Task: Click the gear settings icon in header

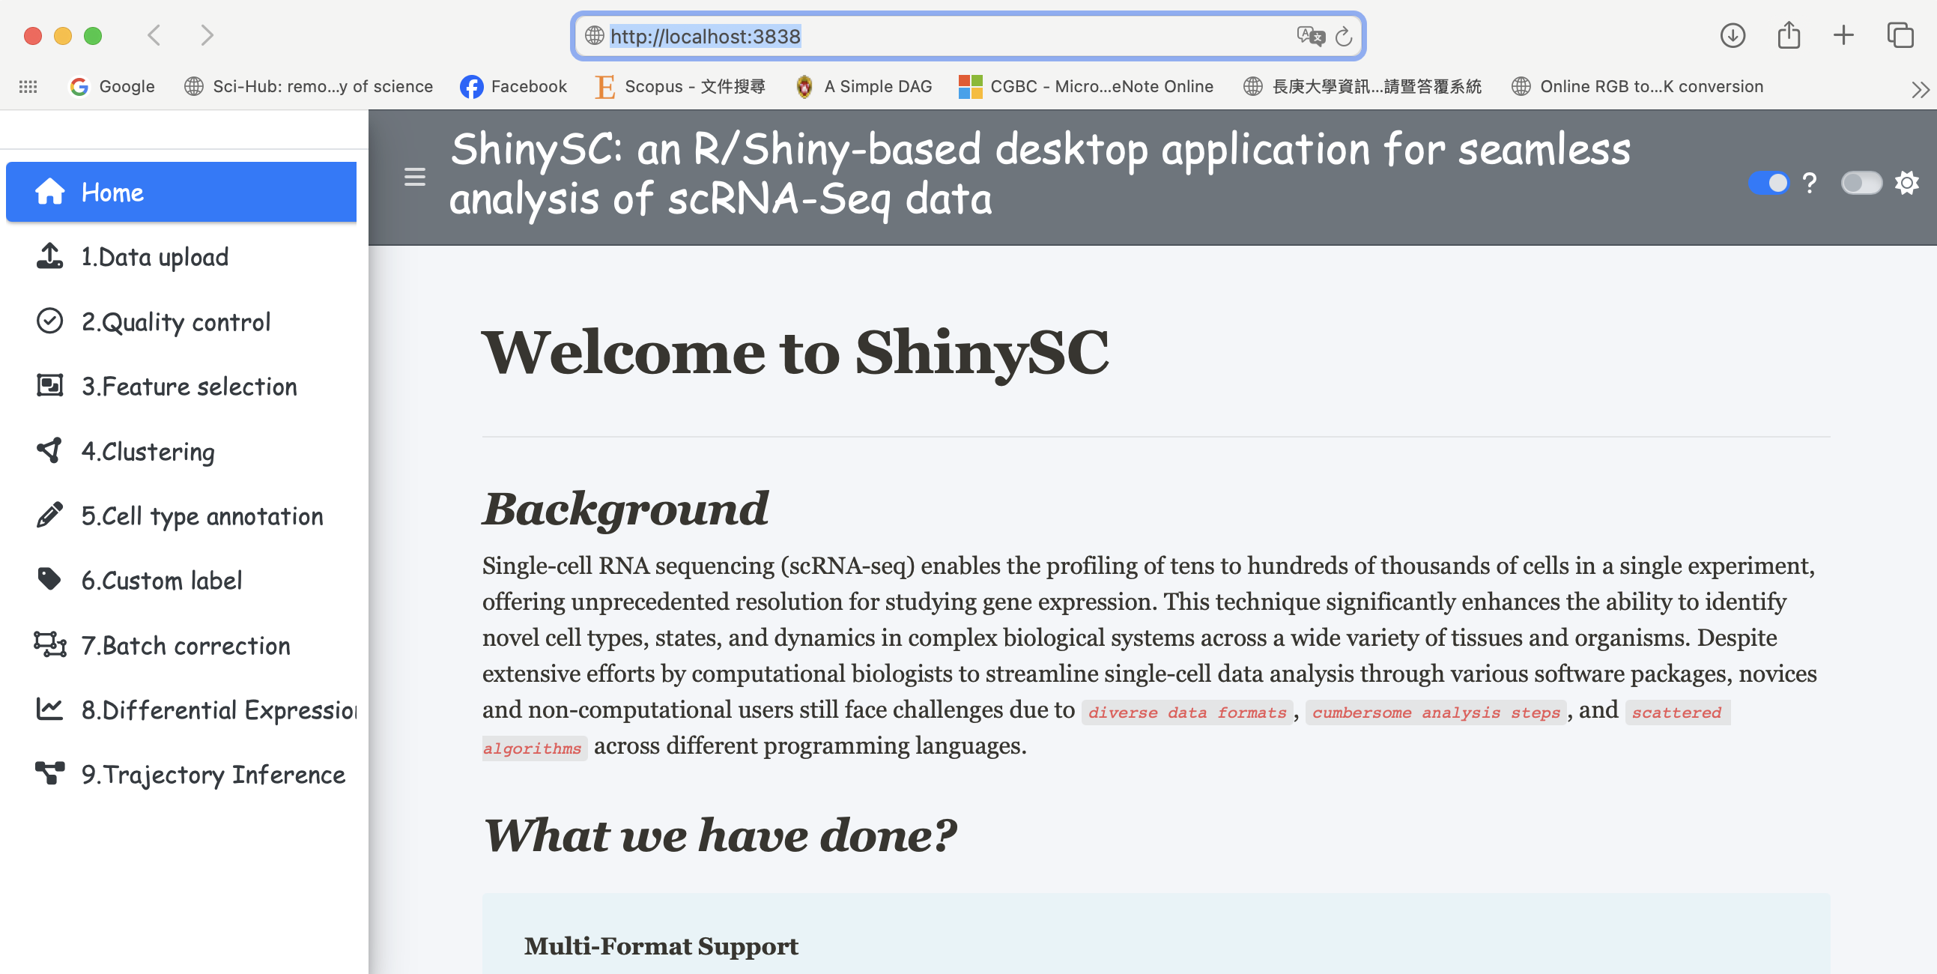Action: coord(1906,183)
